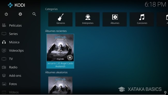Click the partially visible fifth category tile

pyautogui.click(x=162, y=19)
